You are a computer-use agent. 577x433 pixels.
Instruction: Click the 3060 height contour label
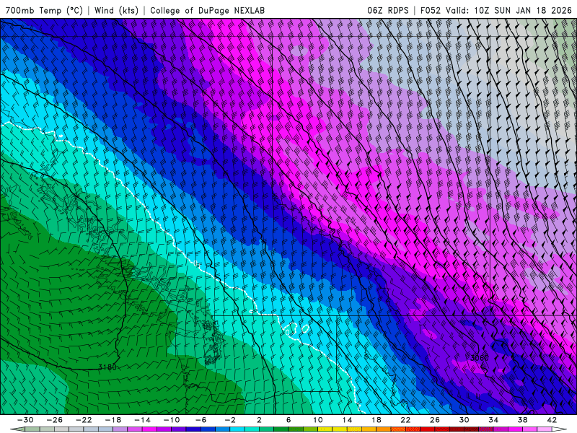point(480,357)
